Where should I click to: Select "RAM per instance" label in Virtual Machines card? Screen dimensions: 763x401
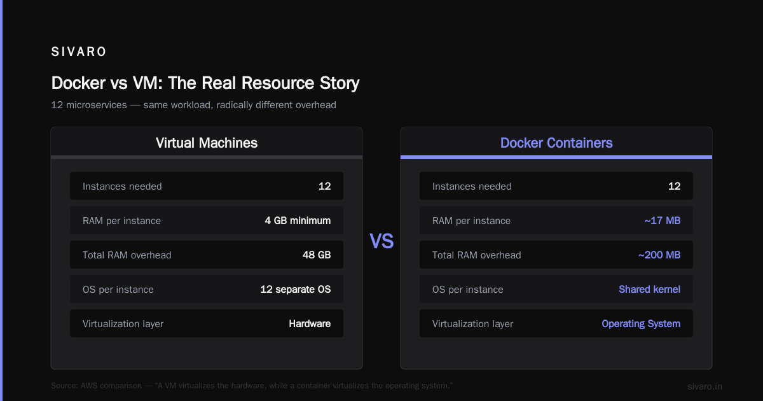(121, 221)
